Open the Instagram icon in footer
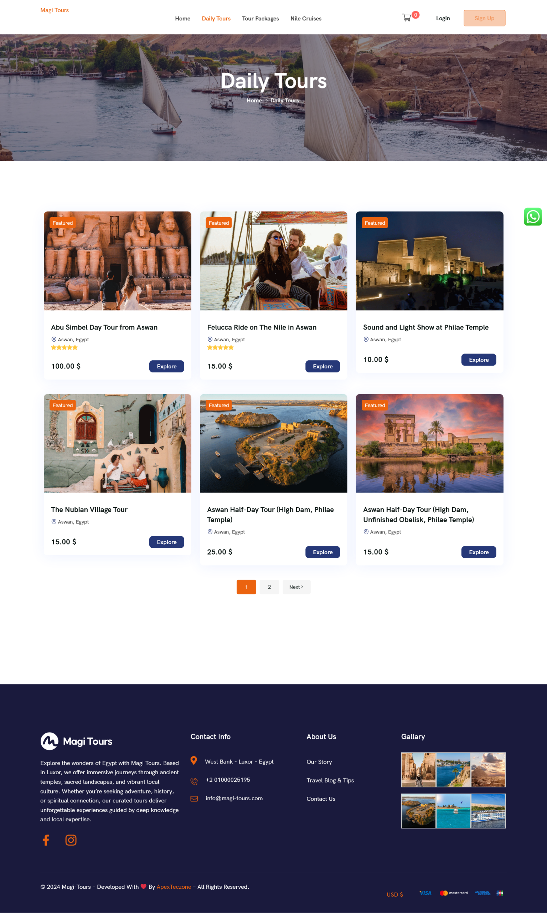The width and height of the screenshot is (547, 913). click(71, 840)
